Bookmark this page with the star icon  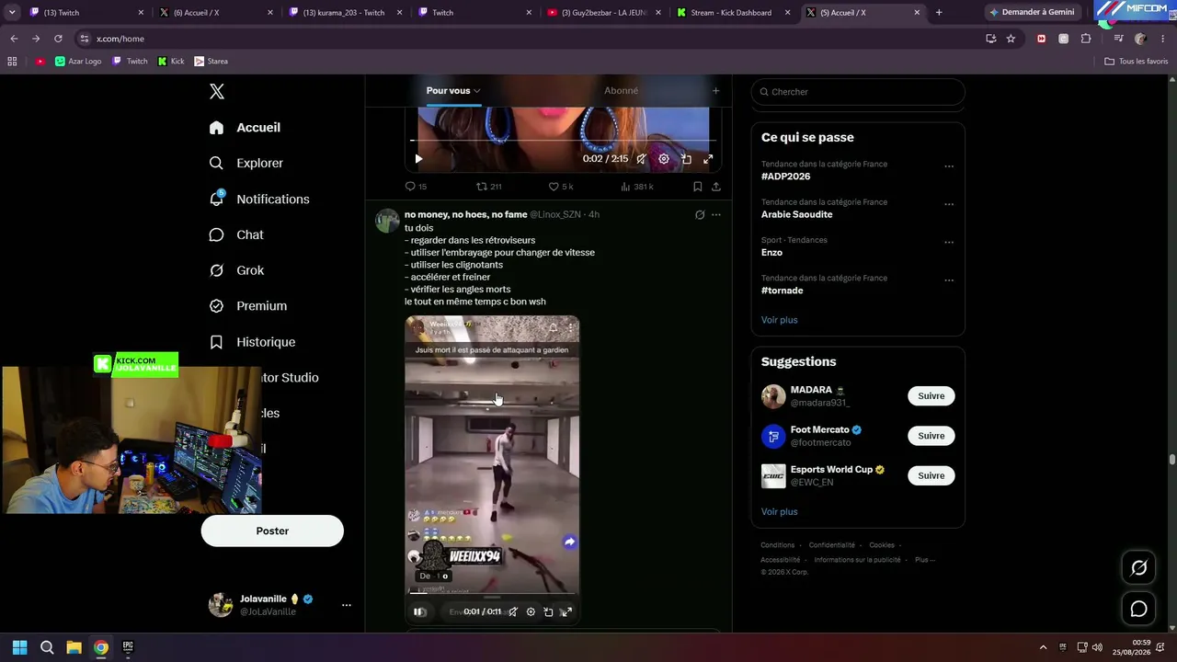1011,39
